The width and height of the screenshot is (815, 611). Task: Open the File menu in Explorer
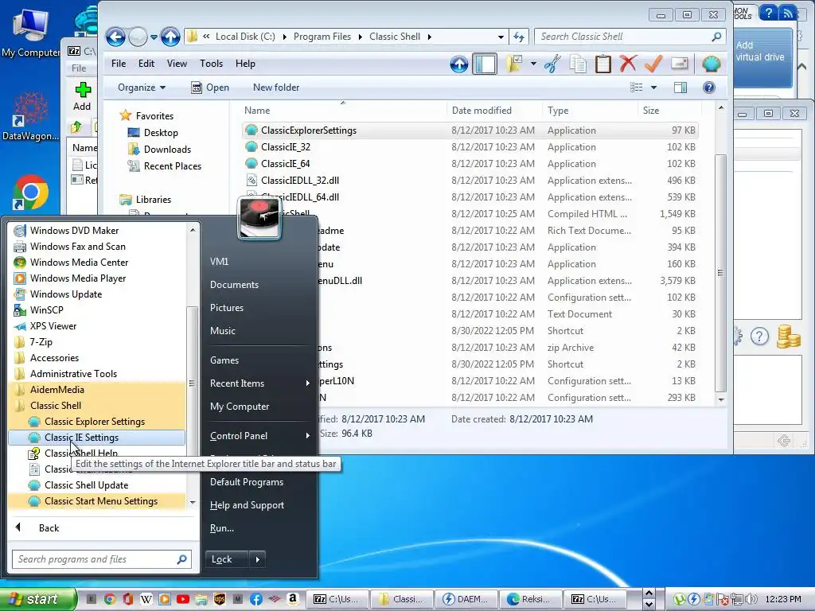pos(119,64)
